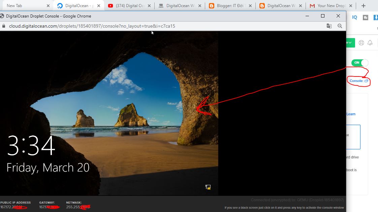Screen dimensions: 378x212
Task: Open the Learn link in the right panel
Action: (351, 114)
